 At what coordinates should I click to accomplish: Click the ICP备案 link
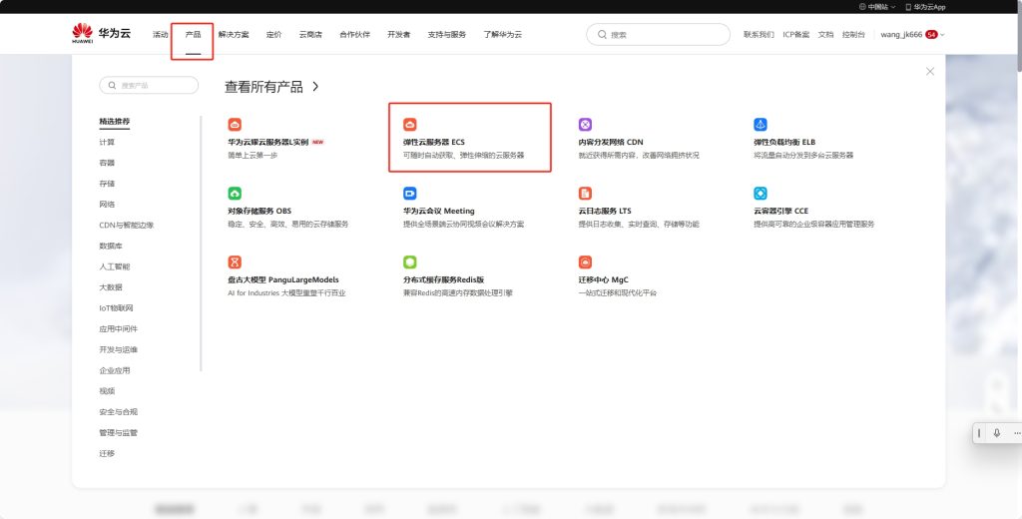(795, 35)
